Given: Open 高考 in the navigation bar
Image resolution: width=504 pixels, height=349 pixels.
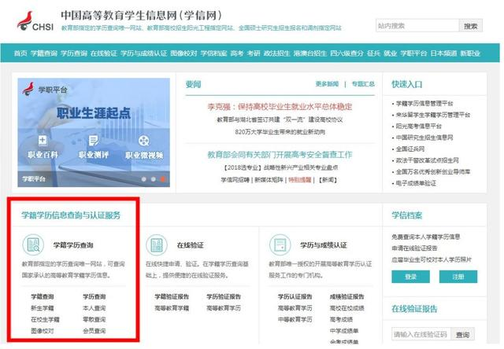Looking at the screenshot, I should 237,53.
